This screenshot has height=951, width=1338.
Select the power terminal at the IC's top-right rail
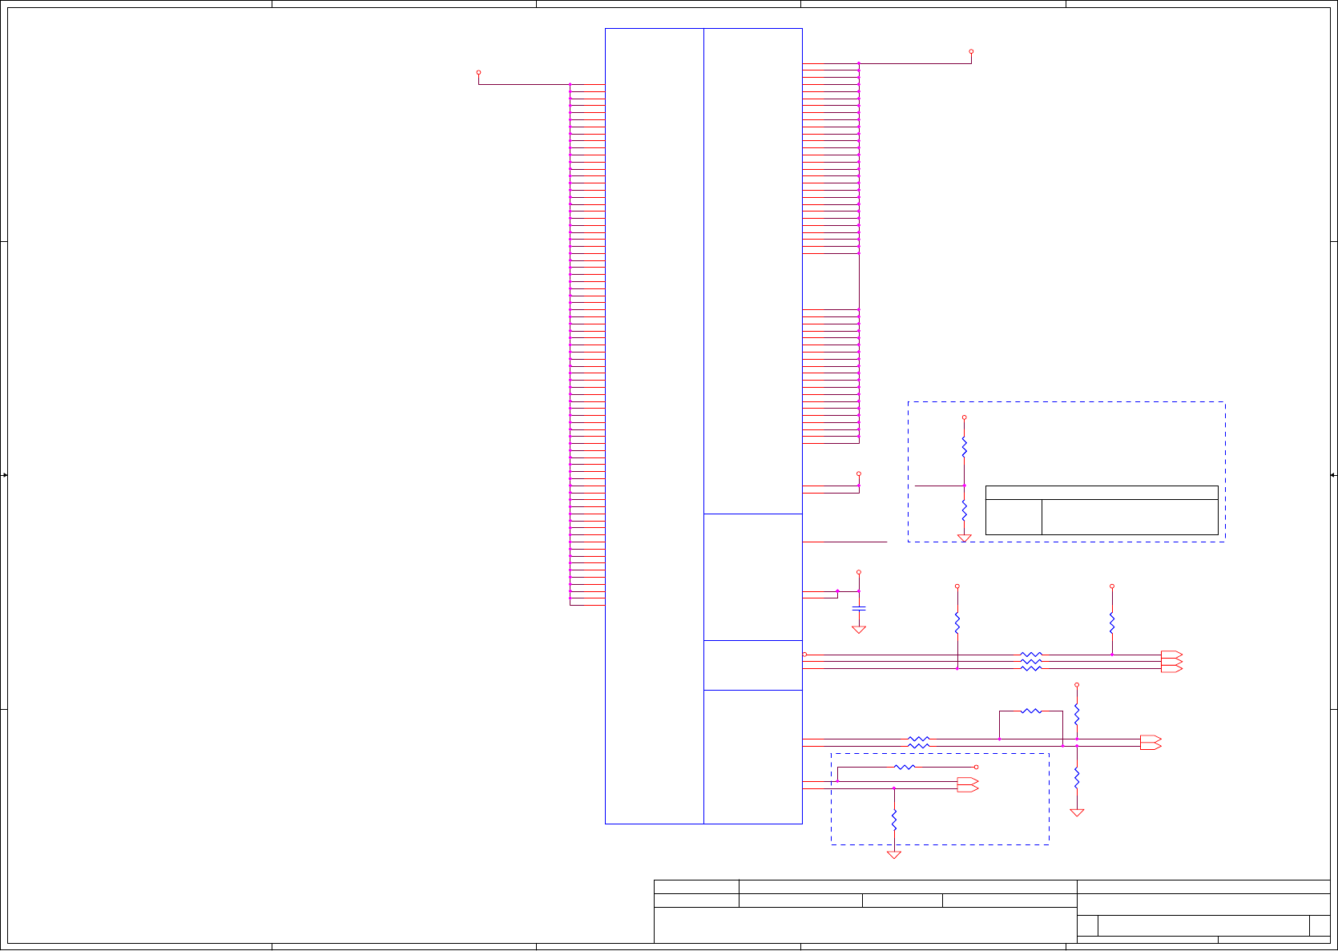(x=971, y=51)
